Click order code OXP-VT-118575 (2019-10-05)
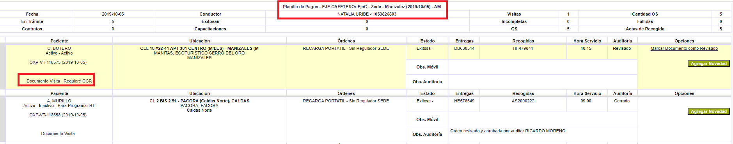 click(x=58, y=62)
